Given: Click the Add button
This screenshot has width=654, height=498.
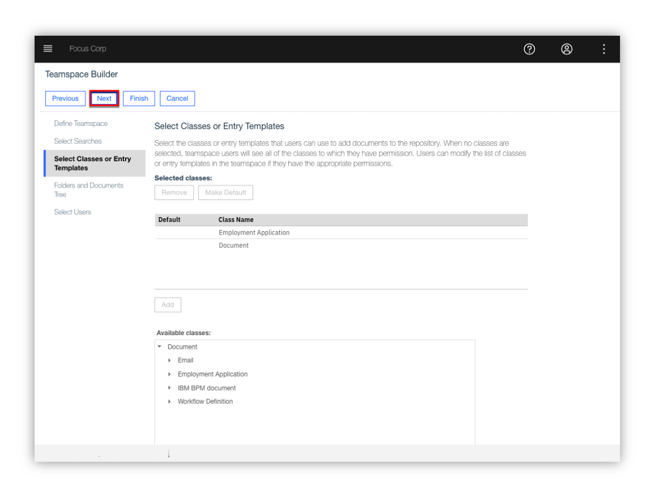Looking at the screenshot, I should pyautogui.click(x=167, y=304).
